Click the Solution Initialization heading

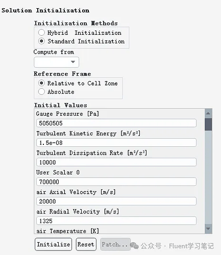pyautogui.click(x=45, y=10)
